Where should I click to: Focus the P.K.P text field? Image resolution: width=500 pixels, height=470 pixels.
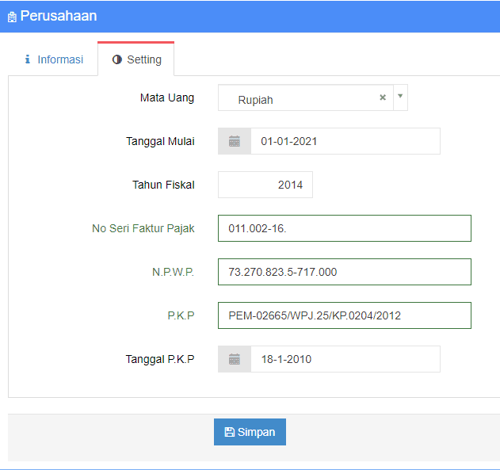coord(345,315)
